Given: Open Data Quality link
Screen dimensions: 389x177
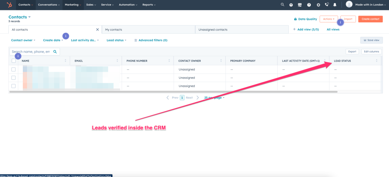Looking at the screenshot, I should pyautogui.click(x=305, y=19).
